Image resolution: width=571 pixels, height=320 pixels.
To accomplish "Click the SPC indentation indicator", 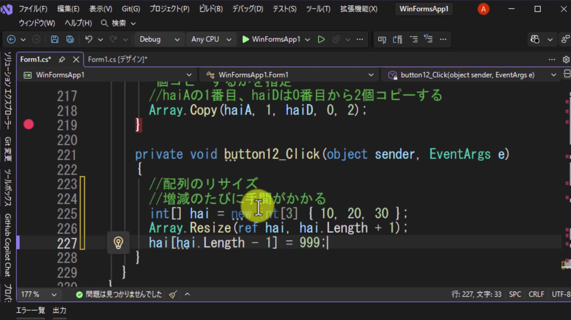I will 515,294.
